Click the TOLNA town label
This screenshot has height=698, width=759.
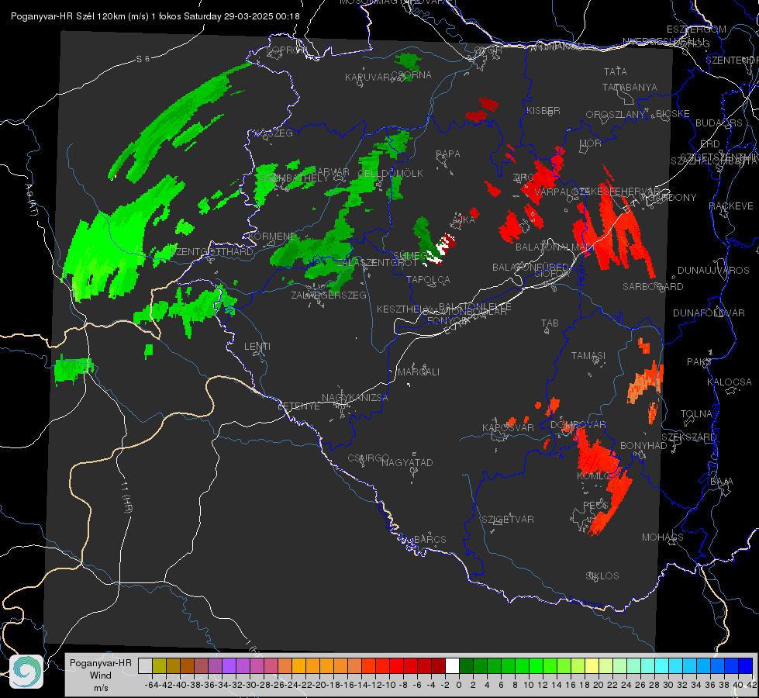point(696,414)
